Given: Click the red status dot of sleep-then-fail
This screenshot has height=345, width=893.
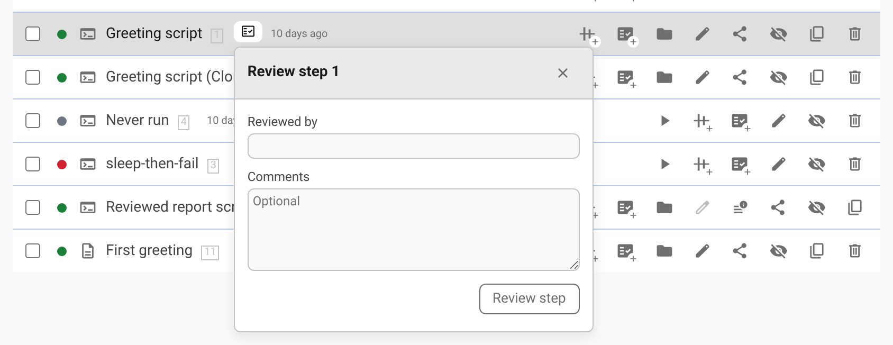Looking at the screenshot, I should click(x=62, y=165).
